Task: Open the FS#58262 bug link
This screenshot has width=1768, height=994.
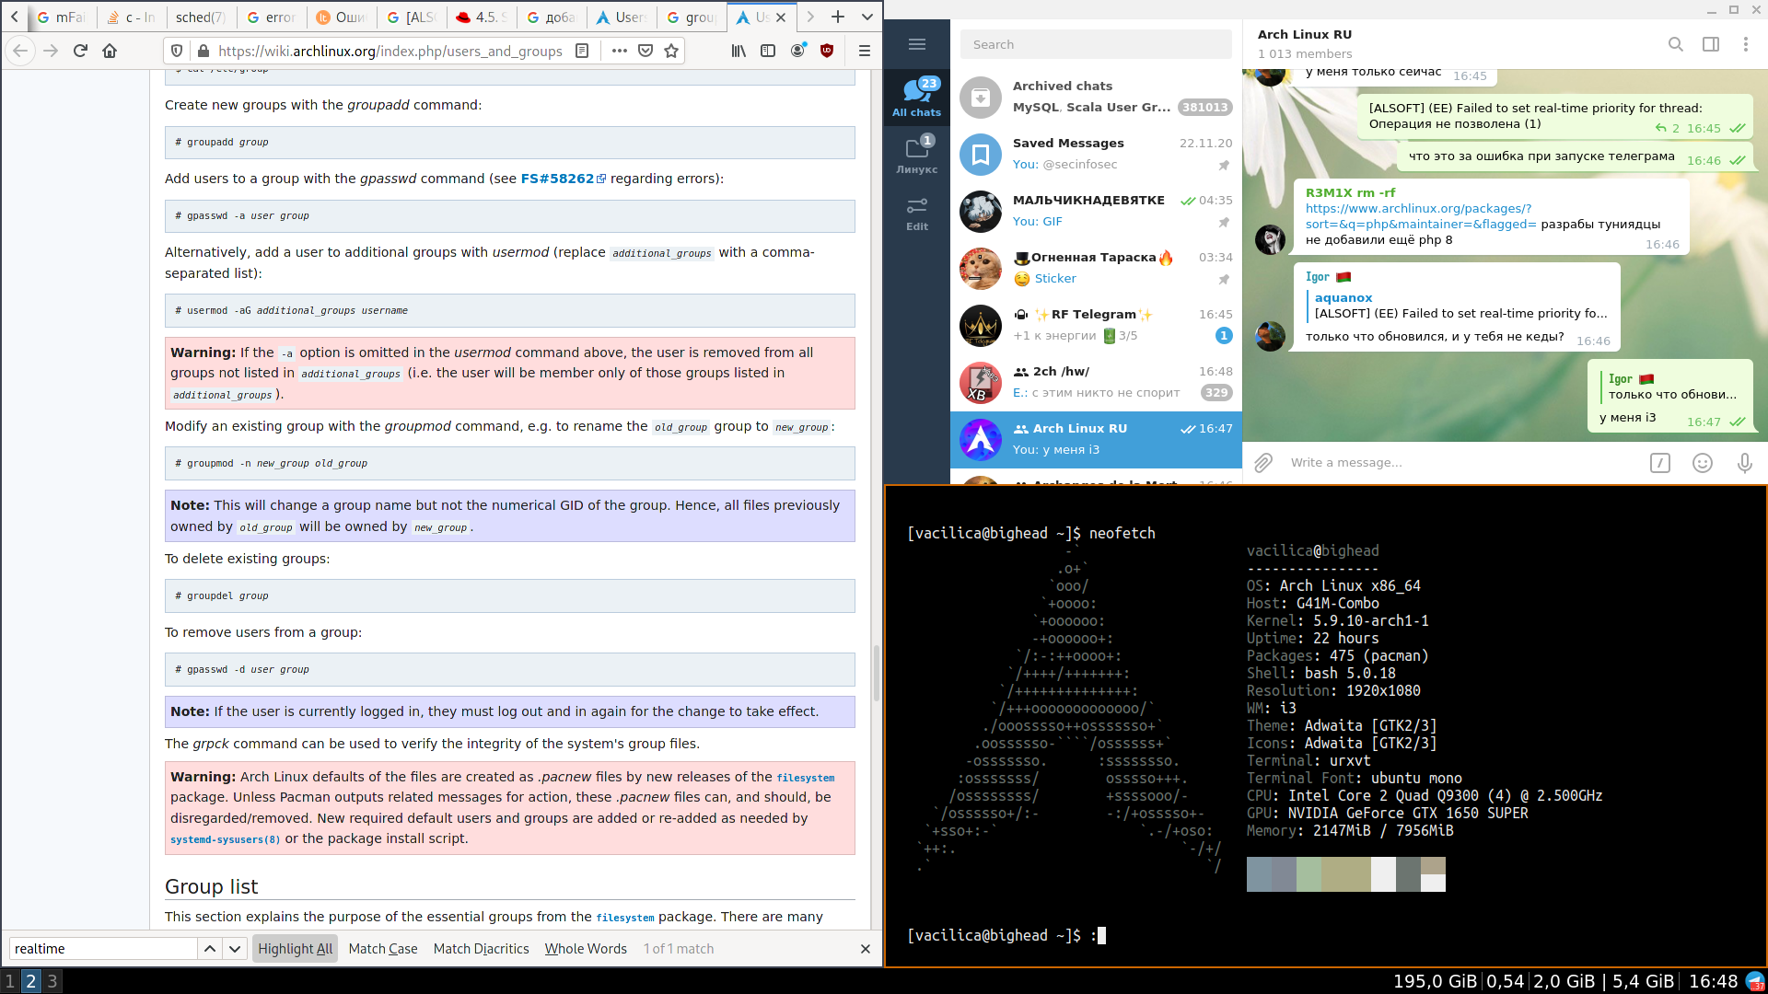Action: click(x=563, y=179)
